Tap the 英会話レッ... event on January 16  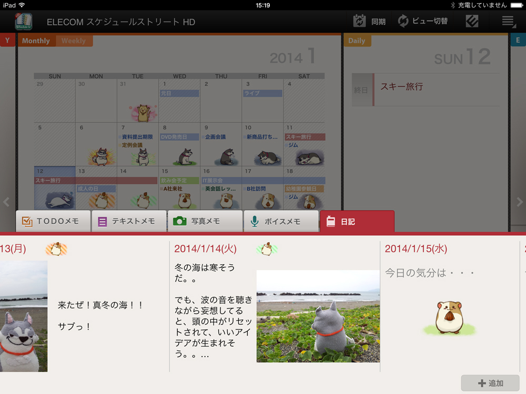pos(219,189)
